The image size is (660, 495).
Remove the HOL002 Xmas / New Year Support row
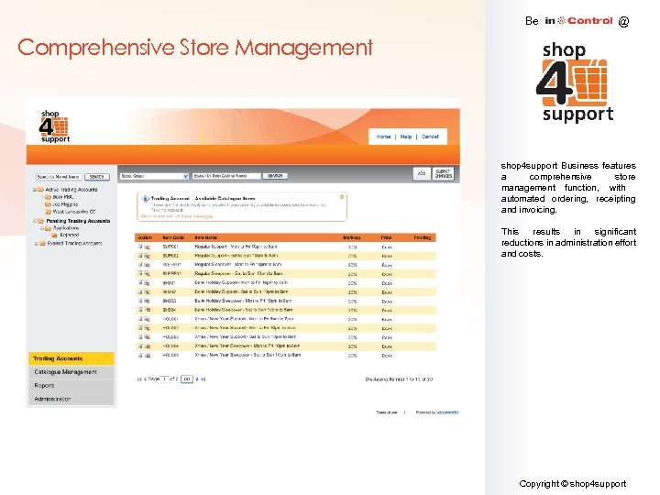coord(148,328)
